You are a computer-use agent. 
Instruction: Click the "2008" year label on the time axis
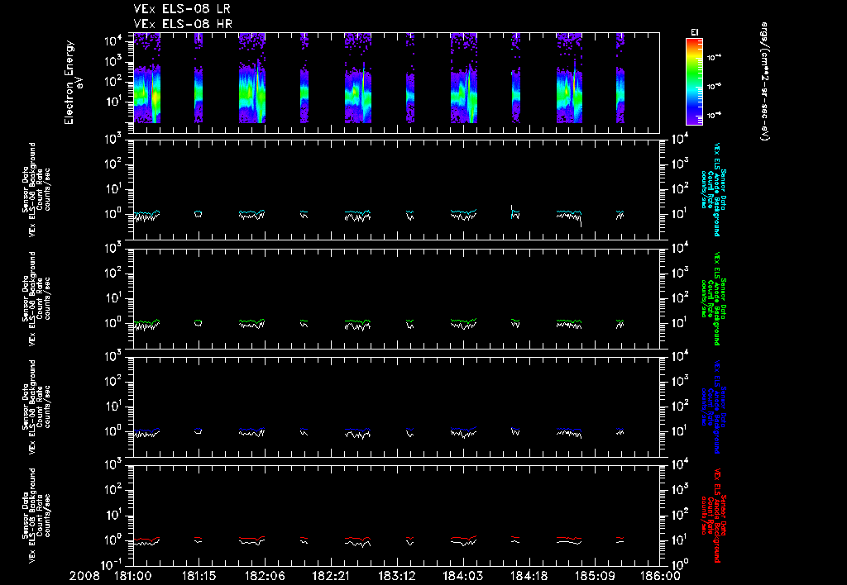[84, 577]
